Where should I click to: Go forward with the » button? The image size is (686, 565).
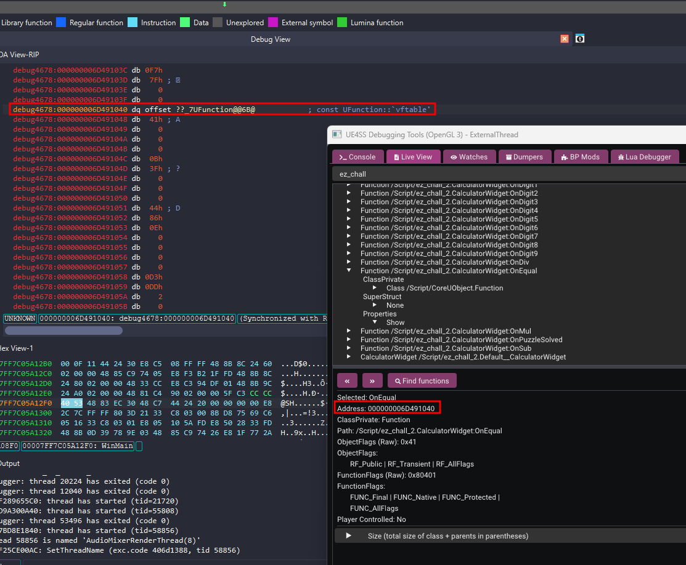372,381
